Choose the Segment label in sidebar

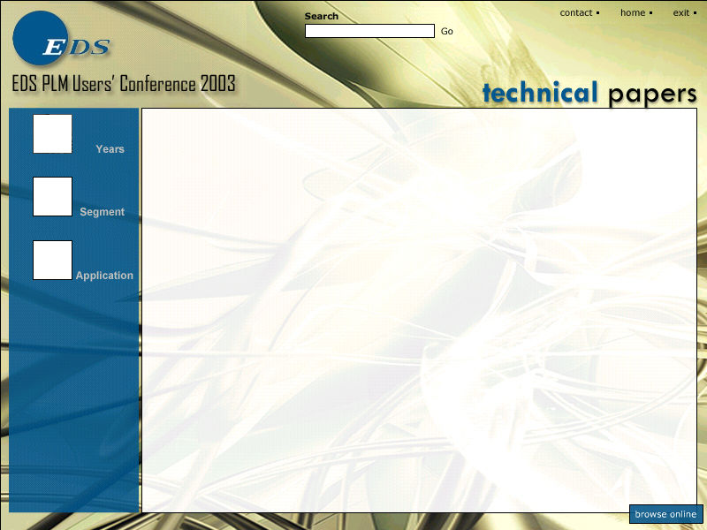point(102,212)
